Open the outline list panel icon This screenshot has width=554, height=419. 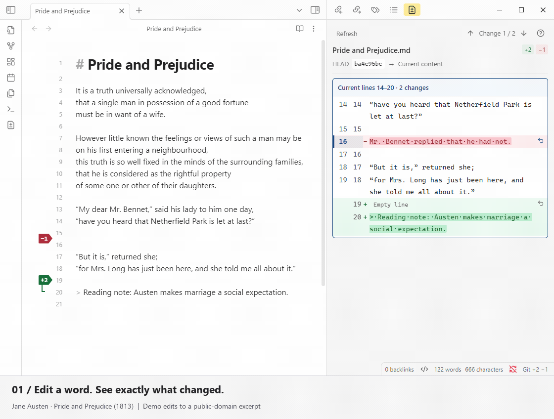[394, 10]
